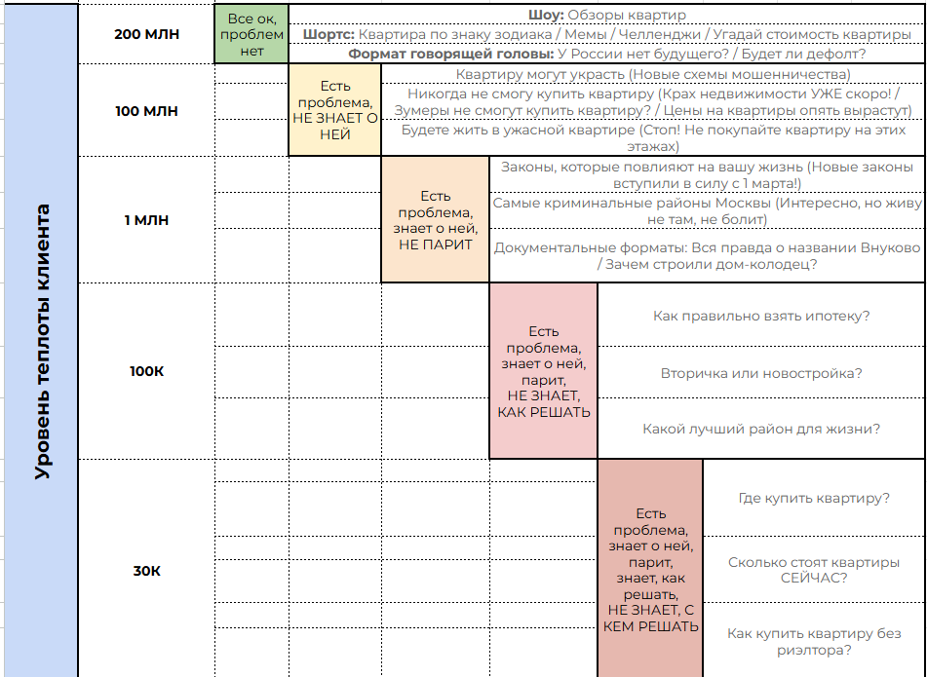Image resolution: width=927 pixels, height=677 pixels.
Task: Click 'Квартиру могут украсть' cell
Action: click(653, 74)
